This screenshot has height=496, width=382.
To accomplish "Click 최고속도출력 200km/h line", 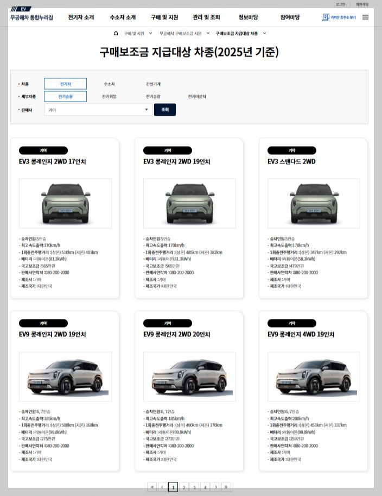I will click(x=289, y=418).
